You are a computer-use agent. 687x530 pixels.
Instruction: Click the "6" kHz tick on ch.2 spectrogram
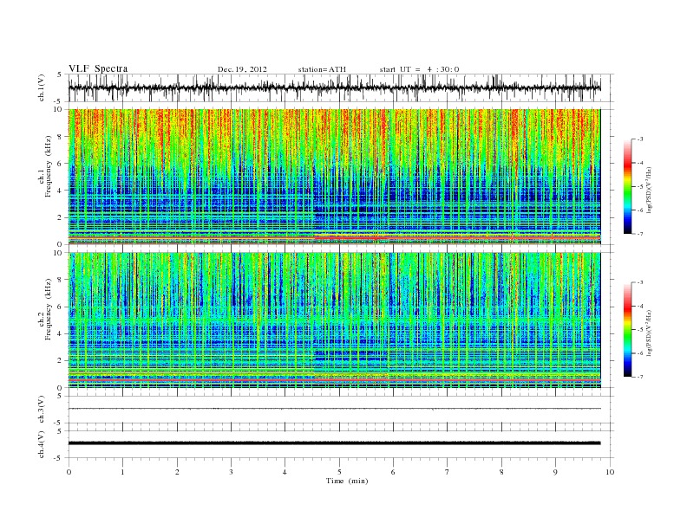(x=60, y=307)
